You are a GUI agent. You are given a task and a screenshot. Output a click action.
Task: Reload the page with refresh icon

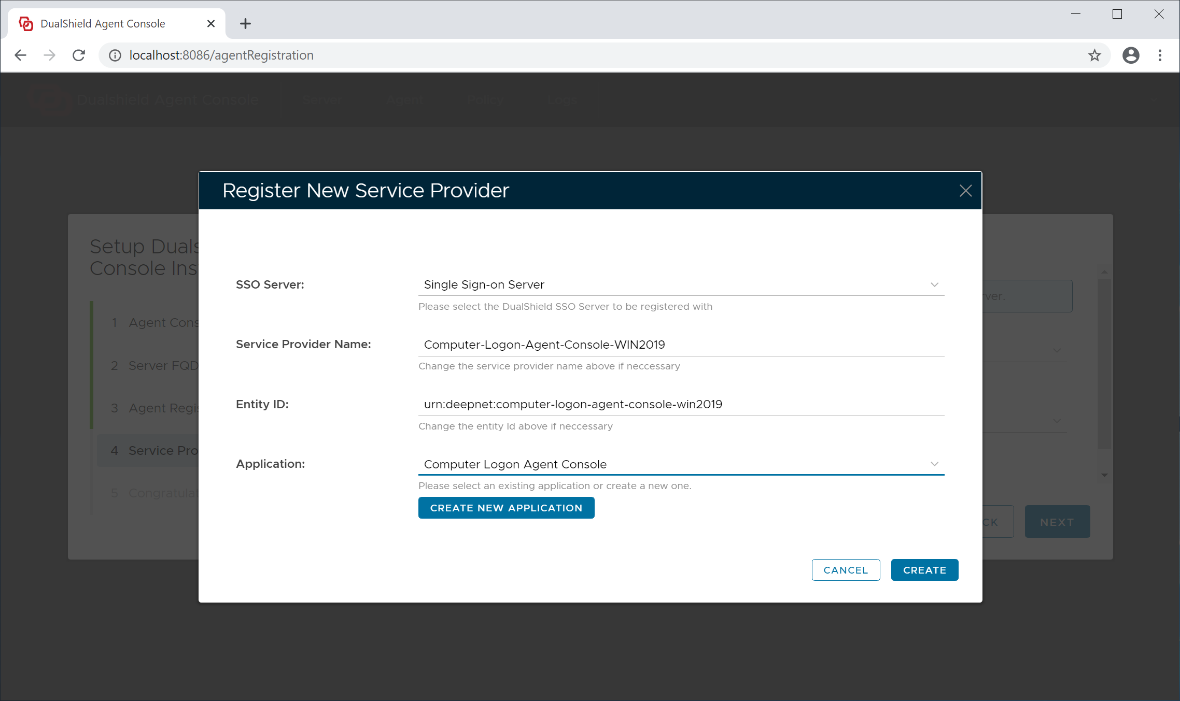[79, 55]
